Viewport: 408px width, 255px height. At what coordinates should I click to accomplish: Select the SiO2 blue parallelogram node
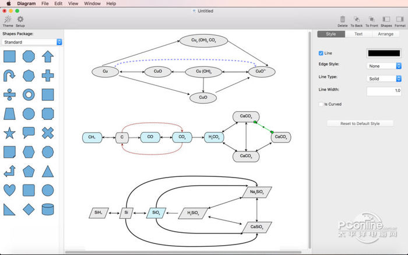(x=156, y=213)
